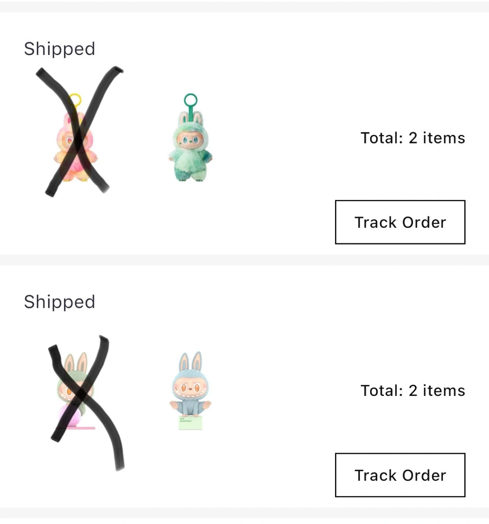The image size is (489, 524).
Task: View the first order's Total: 2 items
Action: pos(413,138)
